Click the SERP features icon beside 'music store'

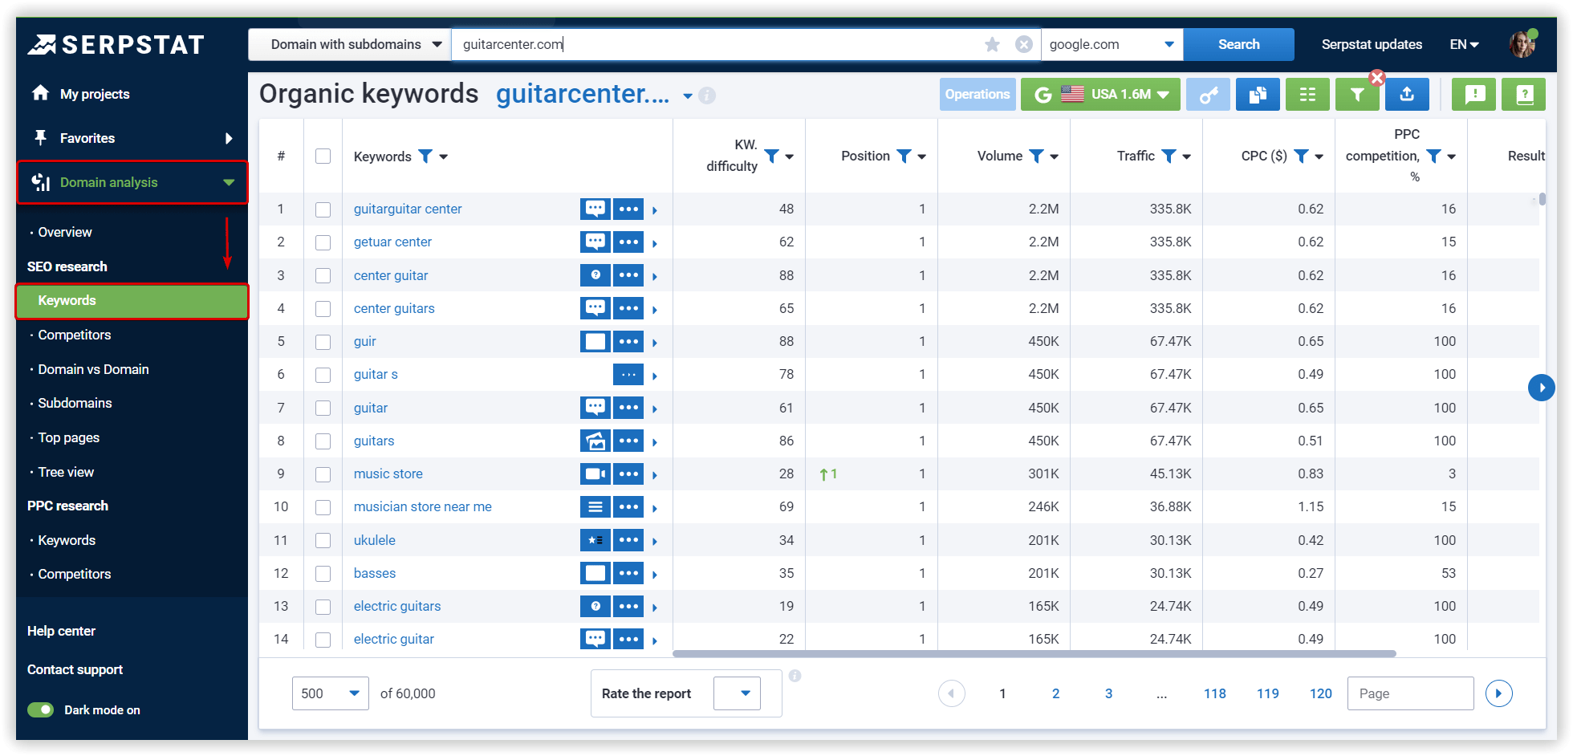(x=595, y=474)
